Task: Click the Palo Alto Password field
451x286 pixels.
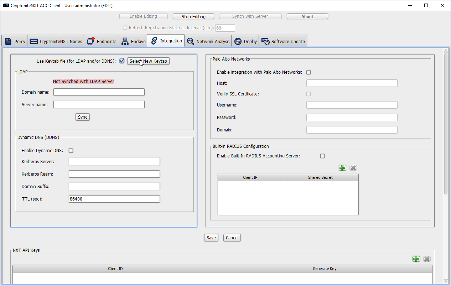Action: [352, 118]
